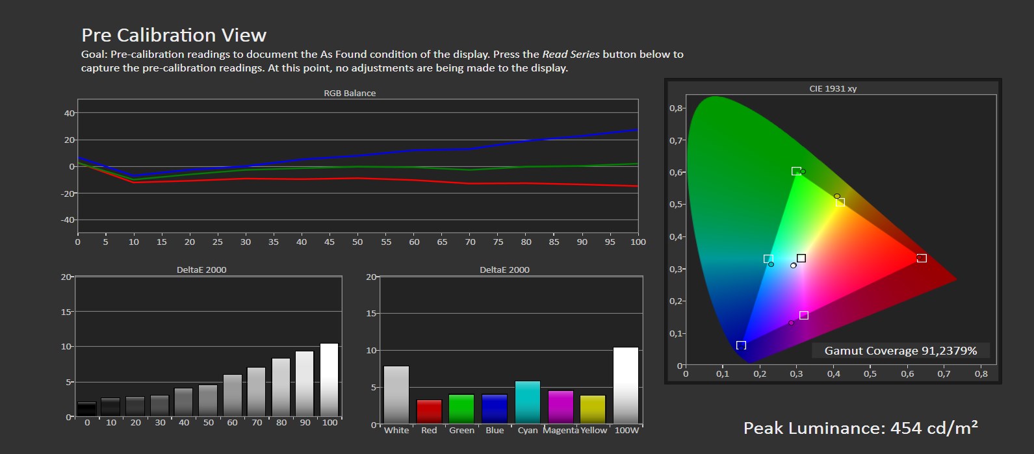Select the Magenta DeltaE bar
The image size is (1034, 454).
(560, 407)
